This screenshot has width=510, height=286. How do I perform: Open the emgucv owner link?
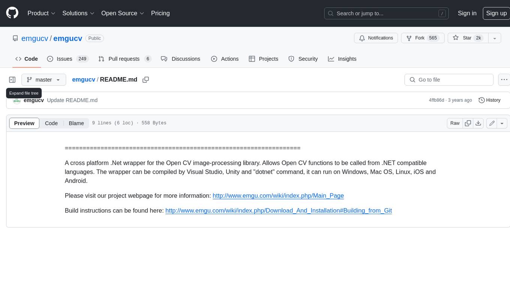coord(35,38)
